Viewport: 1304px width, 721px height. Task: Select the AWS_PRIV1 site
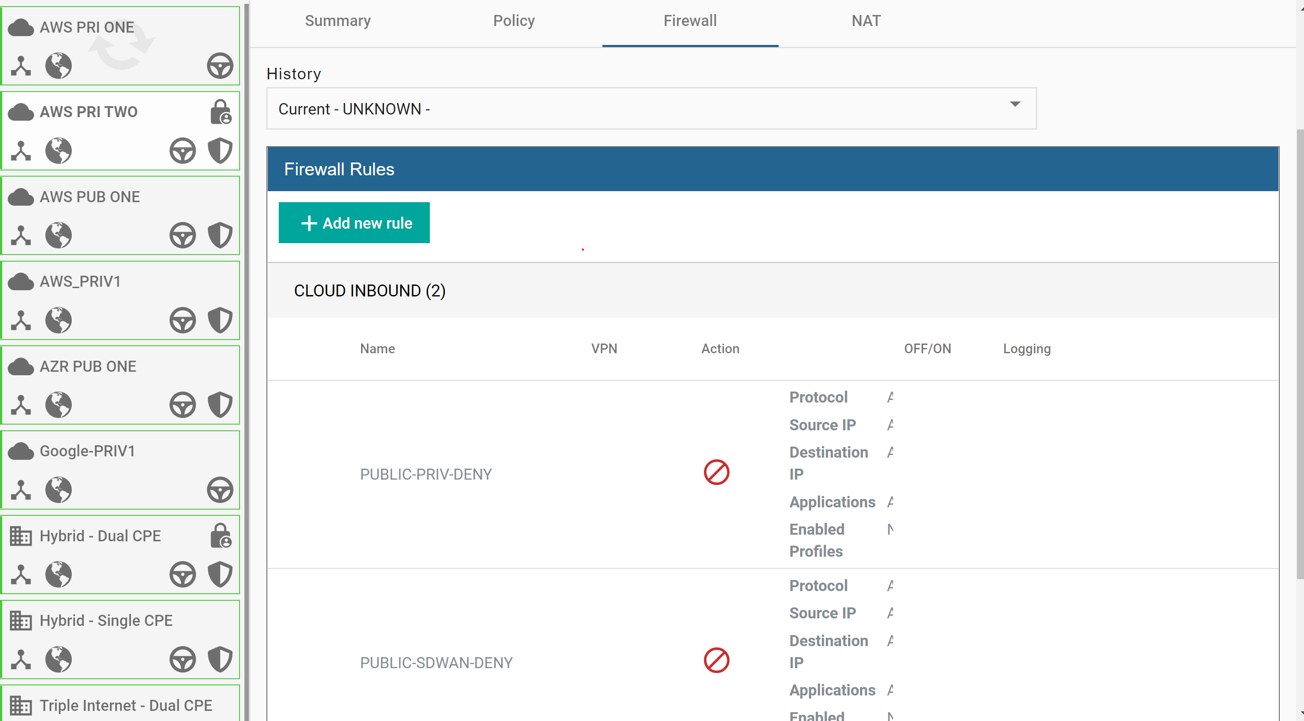[121, 300]
